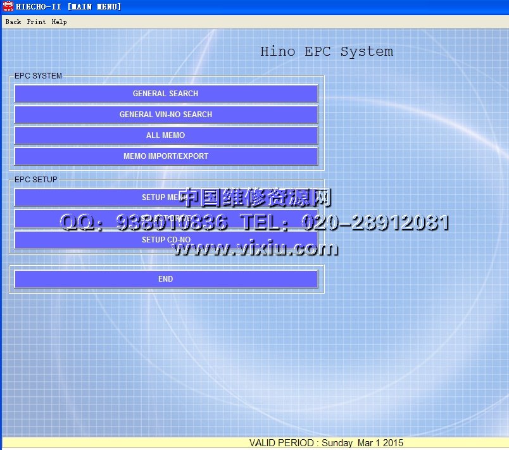Open the SETUP MENU button

[x=95, y=197]
